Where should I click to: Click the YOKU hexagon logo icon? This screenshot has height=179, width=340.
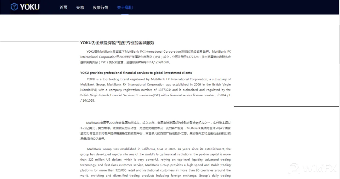click(14, 7)
